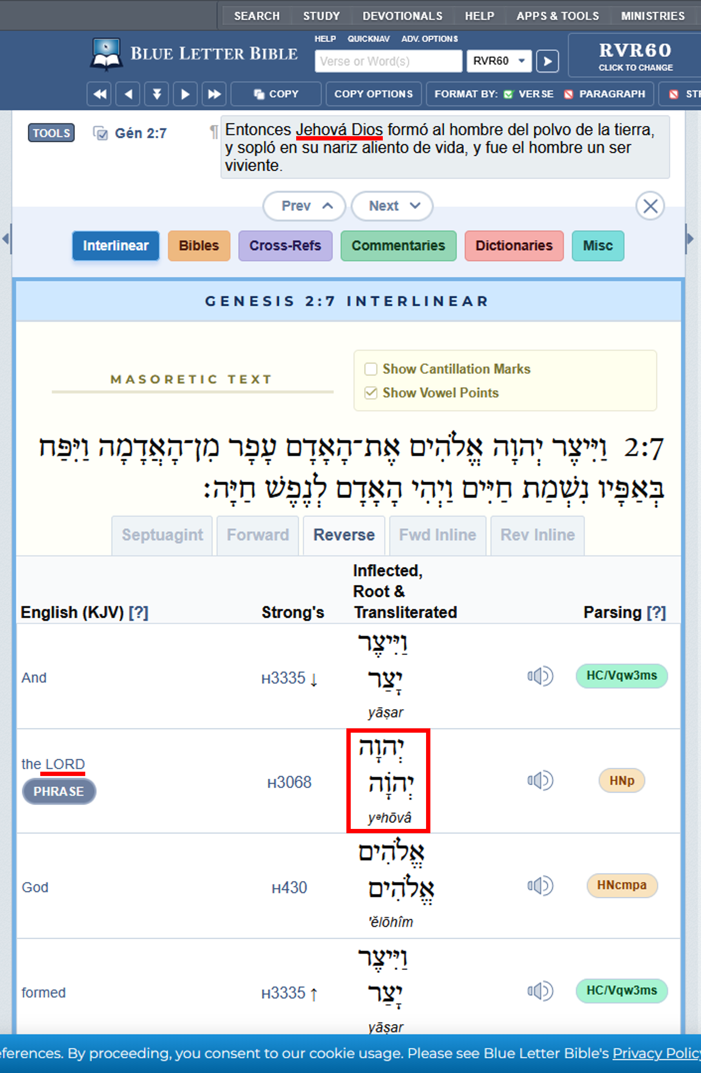Click the H3068 Strong's number link
Screen dimensions: 701x1073
[x=289, y=782]
